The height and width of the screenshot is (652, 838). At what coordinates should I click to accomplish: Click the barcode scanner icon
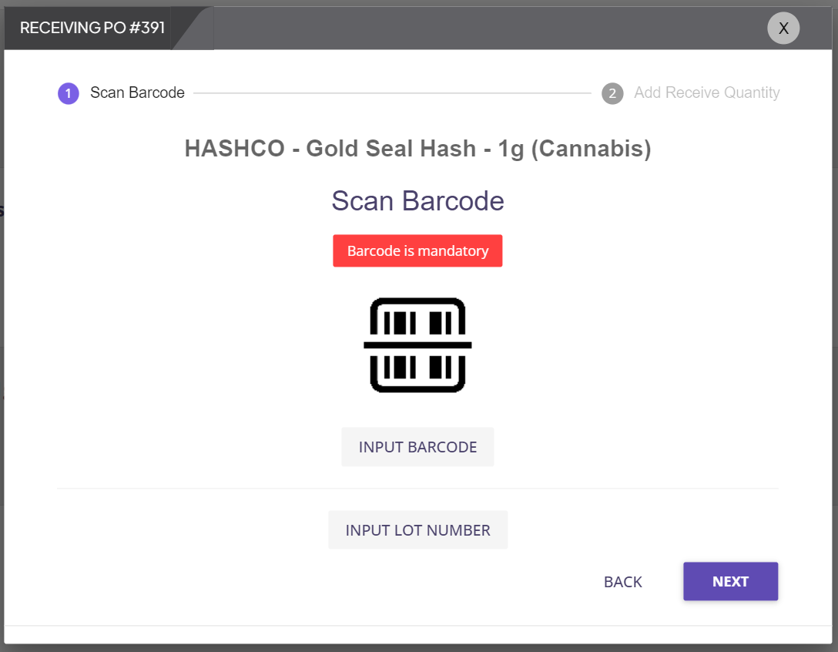tap(417, 345)
